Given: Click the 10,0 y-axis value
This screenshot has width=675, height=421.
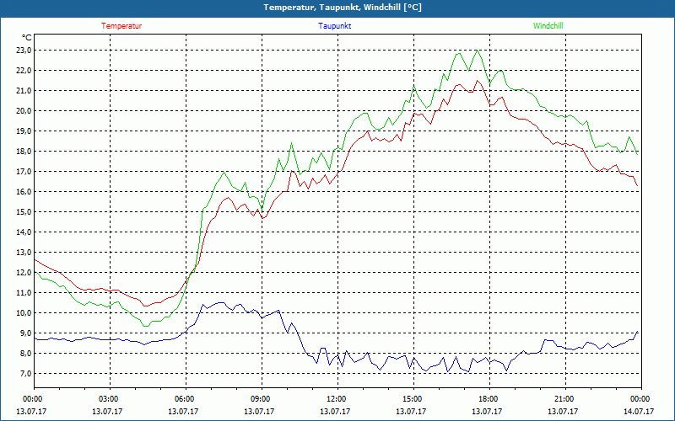Looking at the screenshot, I should [24, 312].
